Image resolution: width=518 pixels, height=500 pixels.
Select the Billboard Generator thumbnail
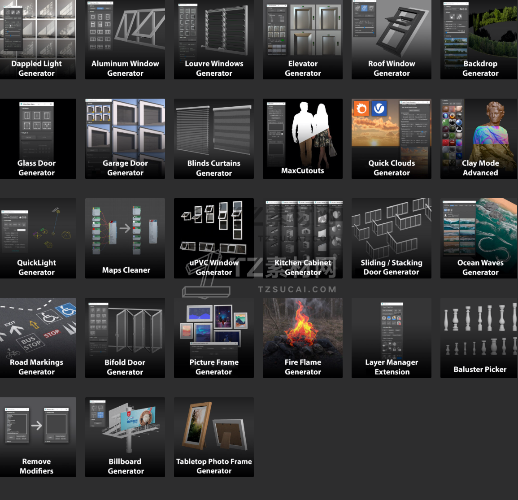click(x=125, y=437)
